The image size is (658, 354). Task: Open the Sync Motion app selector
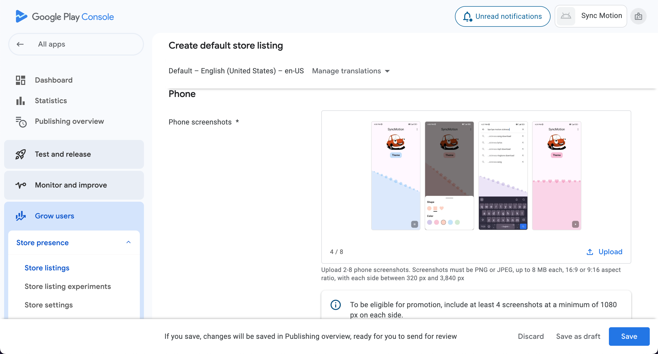coord(591,16)
